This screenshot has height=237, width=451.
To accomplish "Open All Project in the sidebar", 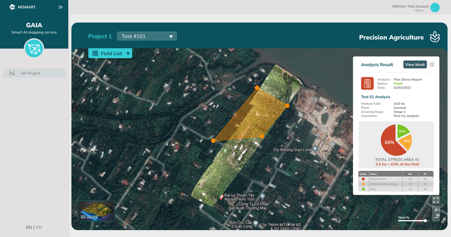I will point(35,73).
